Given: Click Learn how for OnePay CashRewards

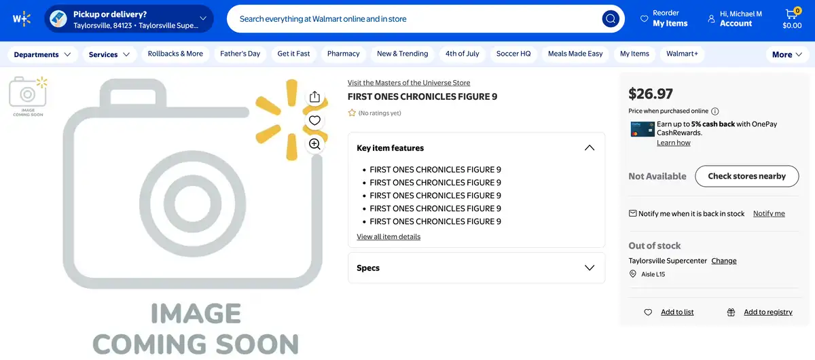Looking at the screenshot, I should pyautogui.click(x=674, y=143).
